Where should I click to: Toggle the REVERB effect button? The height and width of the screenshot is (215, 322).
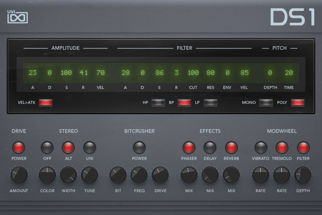[x=231, y=147]
